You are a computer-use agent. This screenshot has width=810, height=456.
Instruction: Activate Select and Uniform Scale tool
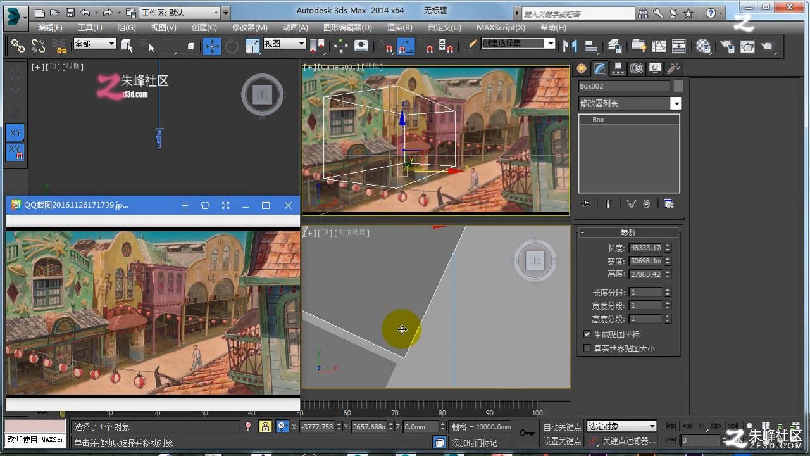click(252, 46)
